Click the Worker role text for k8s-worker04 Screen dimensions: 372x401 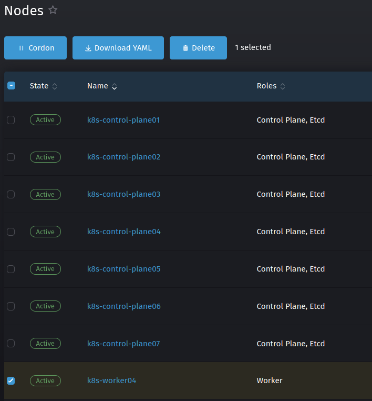click(x=270, y=380)
